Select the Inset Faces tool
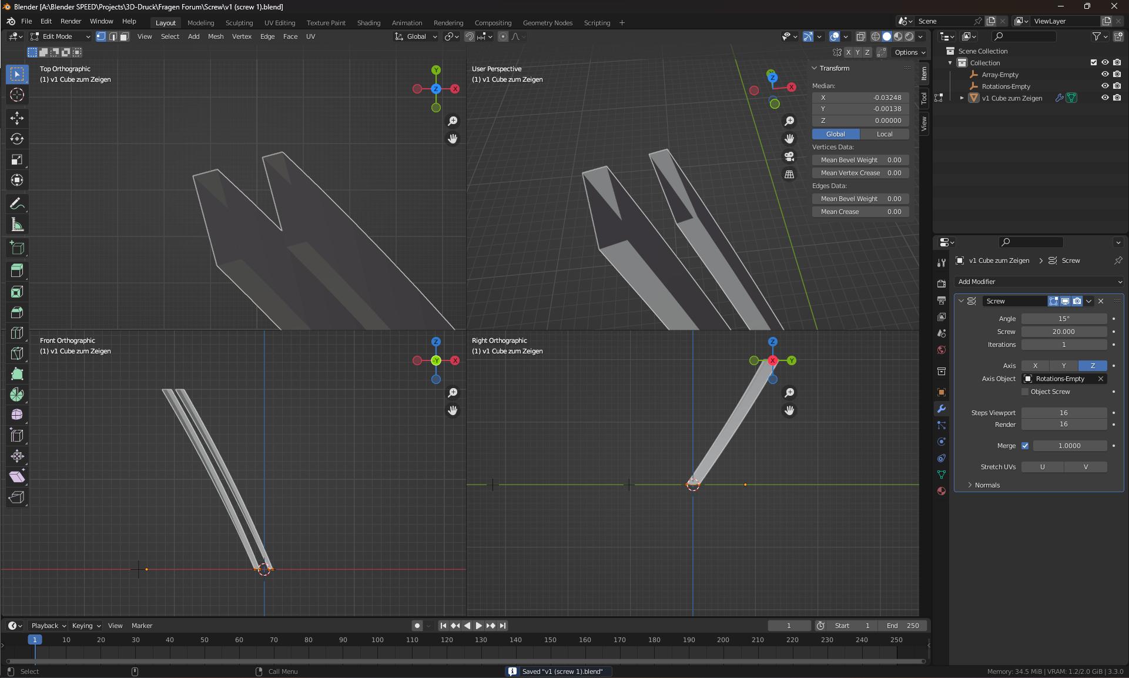This screenshot has width=1129, height=678. point(17,292)
